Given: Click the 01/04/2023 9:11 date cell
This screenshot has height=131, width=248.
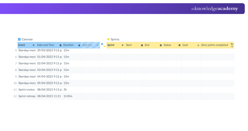Looking at the screenshot, I should [x=49, y=57].
